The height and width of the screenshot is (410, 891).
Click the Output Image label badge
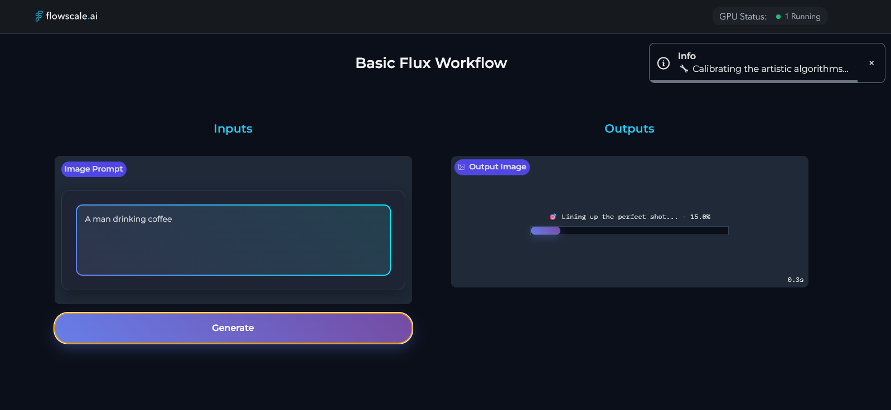tap(492, 167)
